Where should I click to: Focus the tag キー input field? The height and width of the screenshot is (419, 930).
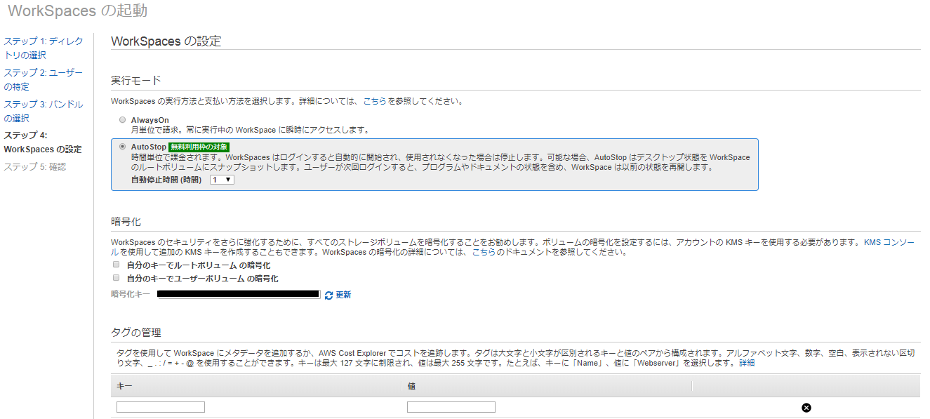161,407
